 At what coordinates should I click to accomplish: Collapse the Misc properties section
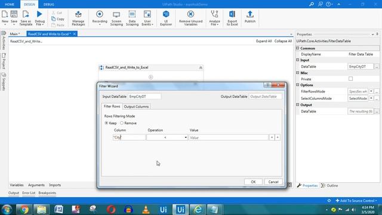click(x=297, y=73)
